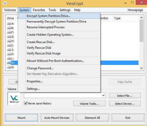Viewport: 147px width, 126px height.
Task: Choose Change Password from System menu
Action: click(59, 68)
